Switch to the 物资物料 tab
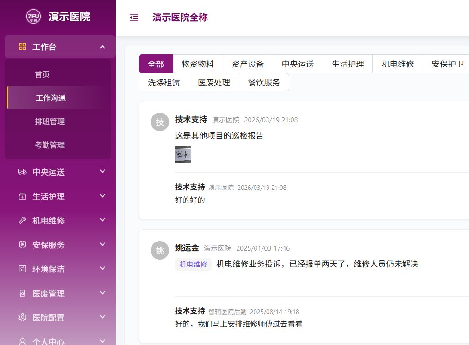The width and height of the screenshot is (469, 345). click(x=198, y=64)
